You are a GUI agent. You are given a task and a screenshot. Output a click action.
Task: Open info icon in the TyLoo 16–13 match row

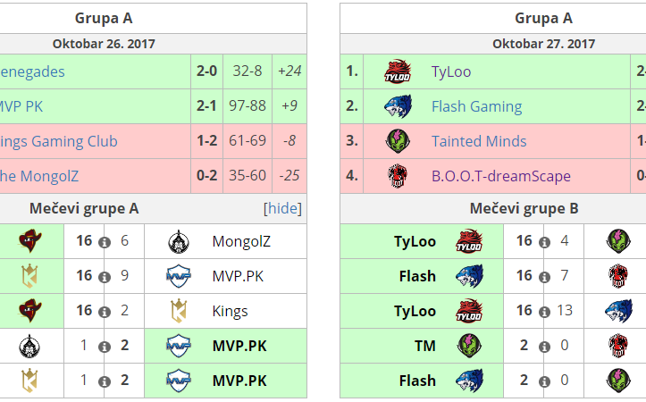click(543, 312)
